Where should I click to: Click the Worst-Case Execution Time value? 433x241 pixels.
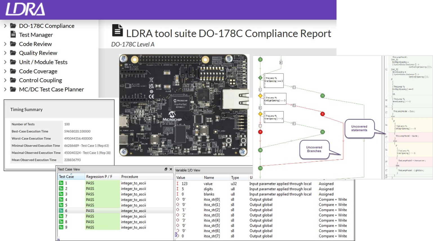coord(78,138)
